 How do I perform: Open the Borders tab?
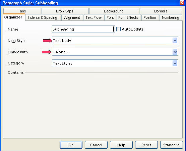(x=161, y=11)
